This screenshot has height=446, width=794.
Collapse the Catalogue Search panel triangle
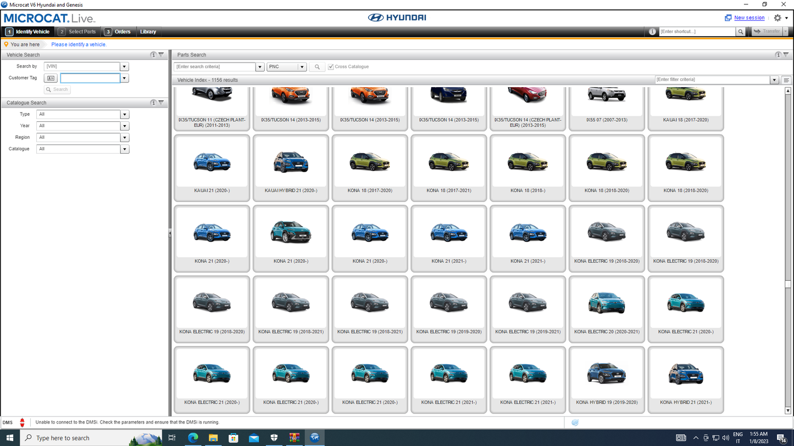point(161,103)
